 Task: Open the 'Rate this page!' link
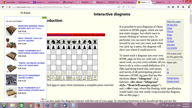click(x=174, y=22)
